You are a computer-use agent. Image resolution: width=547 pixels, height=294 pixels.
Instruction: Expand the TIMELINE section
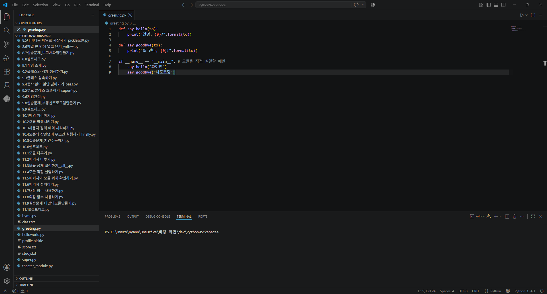(x=26, y=285)
